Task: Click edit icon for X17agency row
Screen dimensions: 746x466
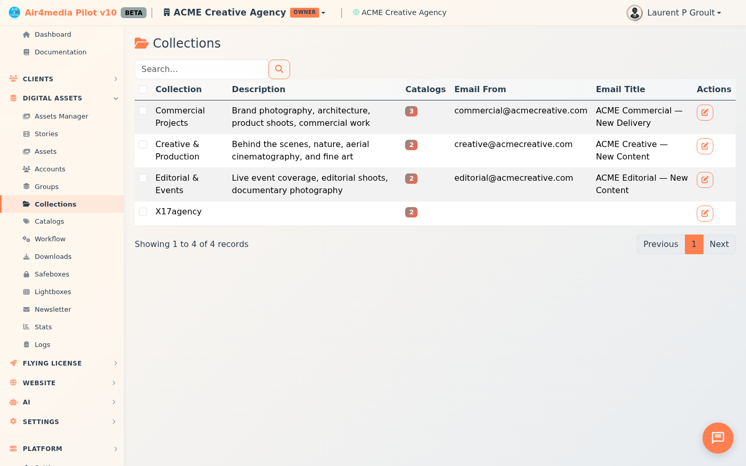Action: (705, 213)
